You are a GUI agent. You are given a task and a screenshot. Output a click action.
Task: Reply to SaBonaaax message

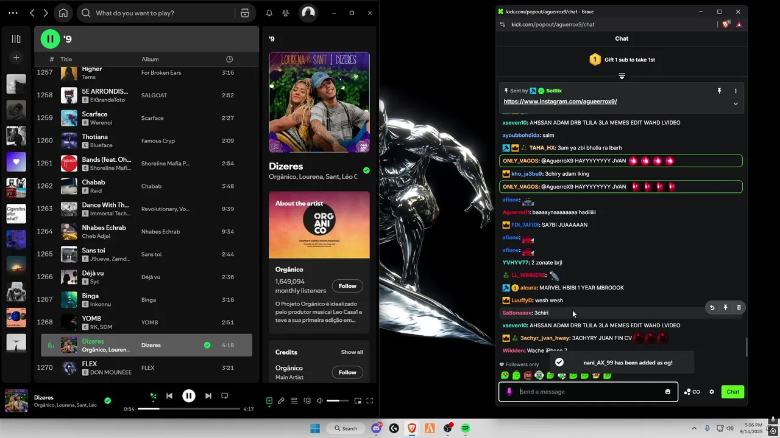tap(712, 308)
